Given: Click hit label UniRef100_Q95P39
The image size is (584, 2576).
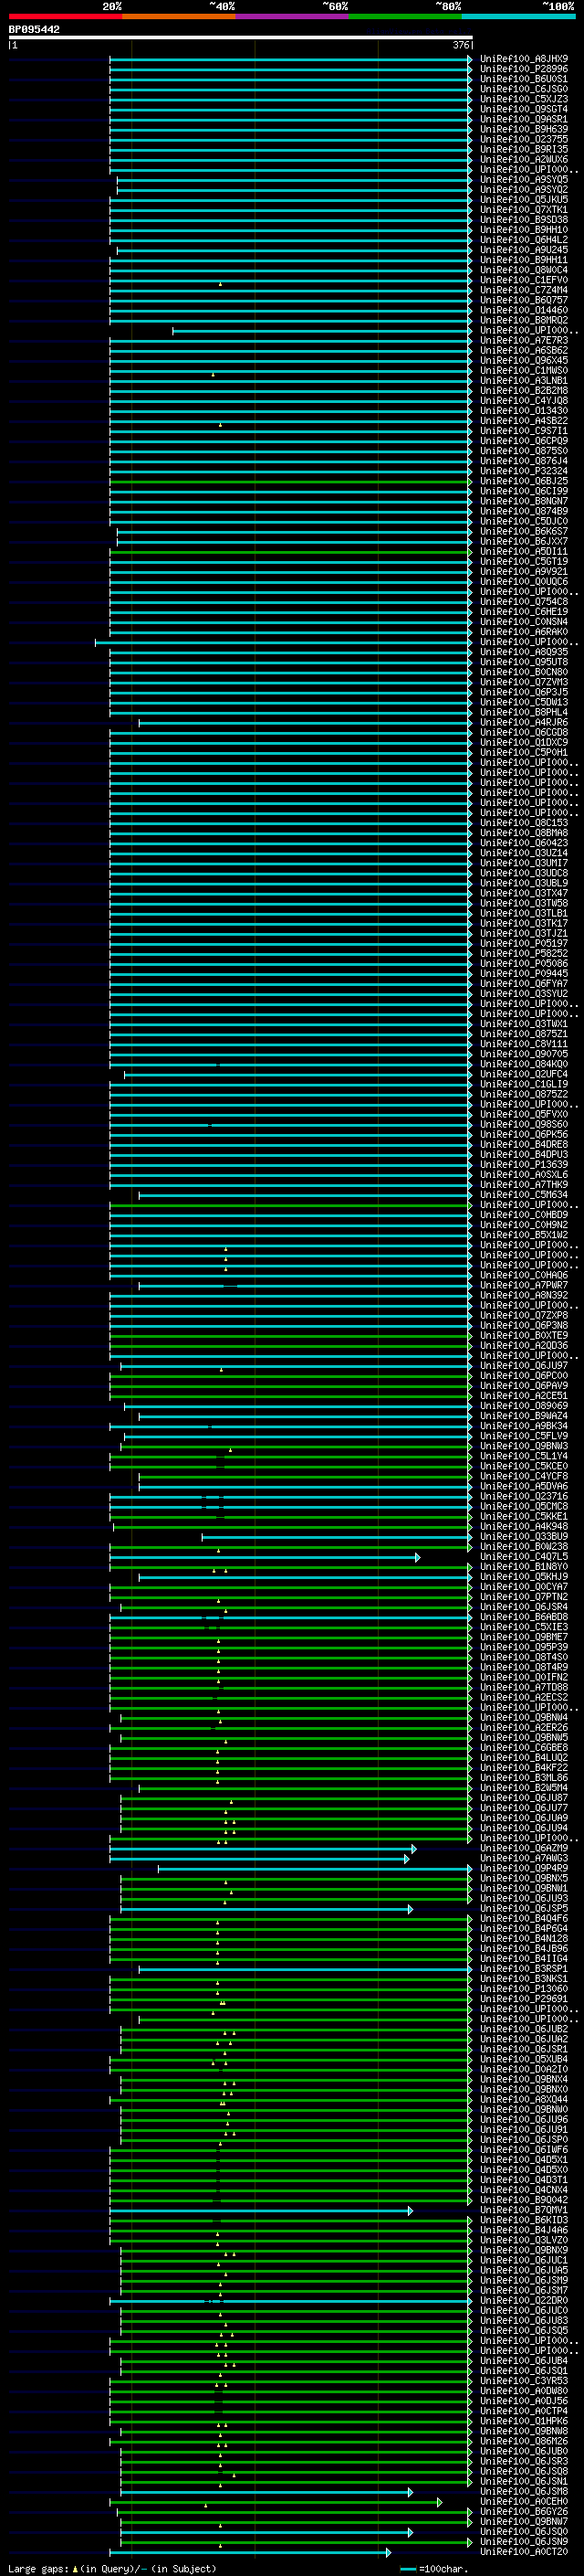Looking at the screenshot, I should [524, 1647].
